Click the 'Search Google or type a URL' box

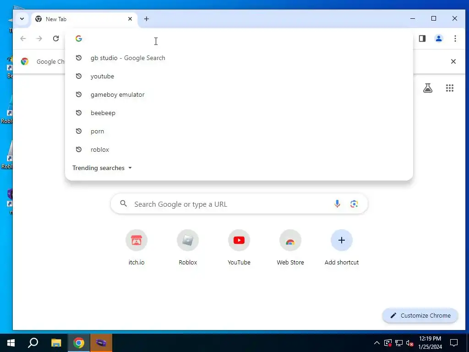239,204
